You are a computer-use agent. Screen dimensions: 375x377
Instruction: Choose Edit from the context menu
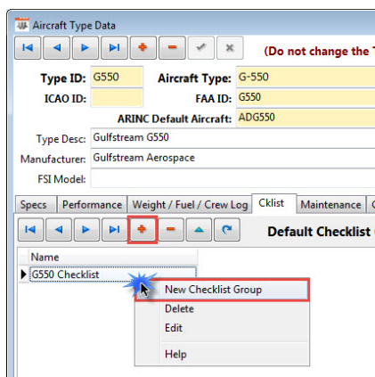click(x=222, y=328)
